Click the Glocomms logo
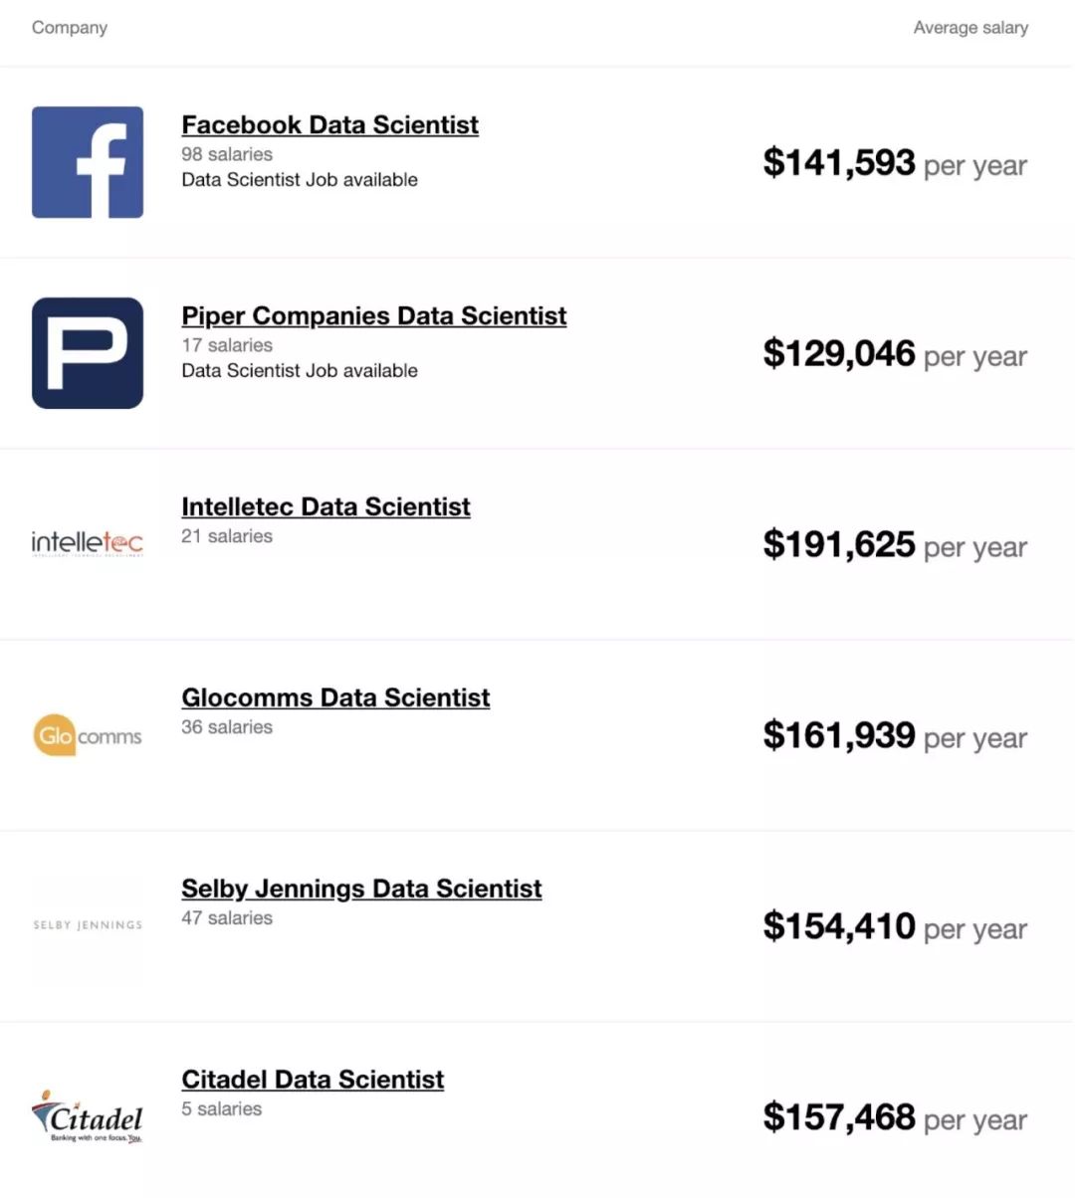Image resolution: width=1075 pixels, height=1198 pixels. pyautogui.click(x=88, y=736)
